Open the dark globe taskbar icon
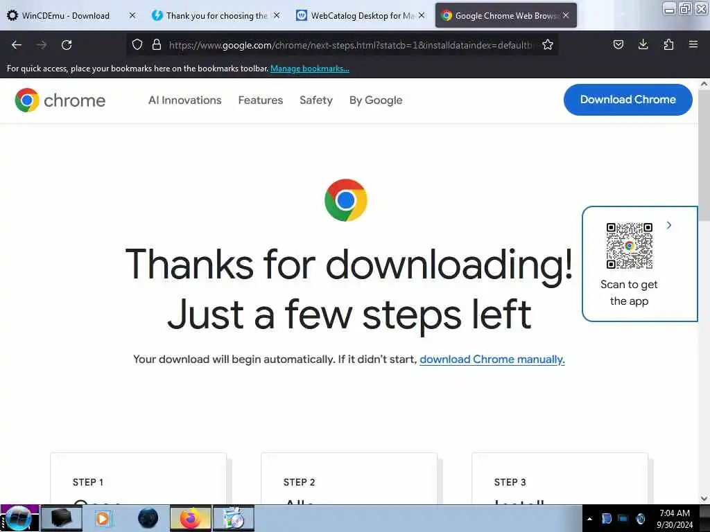This screenshot has height=532, width=710. [x=148, y=518]
